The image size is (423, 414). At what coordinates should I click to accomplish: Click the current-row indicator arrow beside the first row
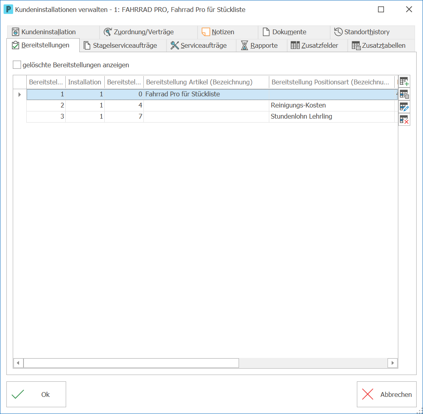(x=20, y=94)
